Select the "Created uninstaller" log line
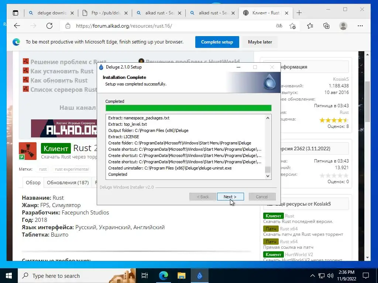The width and height of the screenshot is (378, 283). click(170, 168)
